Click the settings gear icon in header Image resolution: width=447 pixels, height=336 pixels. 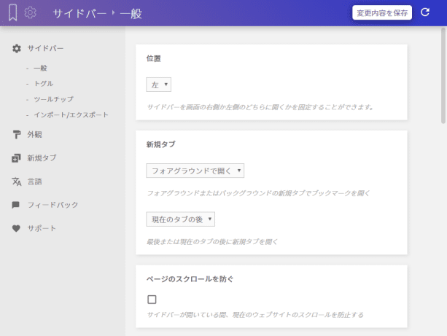pos(30,12)
